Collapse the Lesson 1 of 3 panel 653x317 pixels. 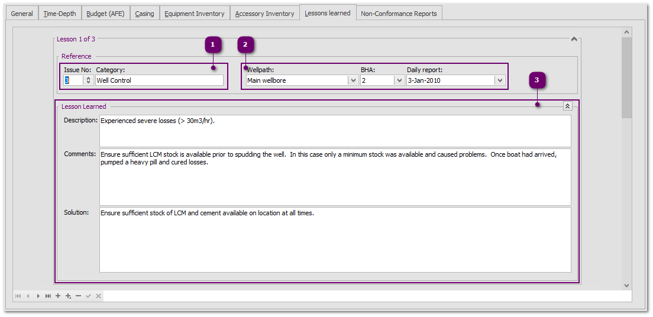[x=573, y=39]
